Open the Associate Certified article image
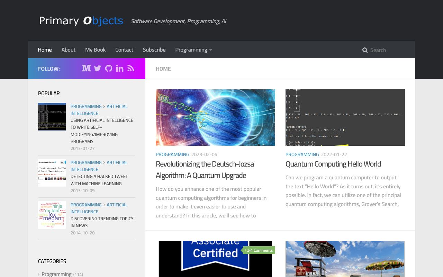The height and width of the screenshot is (277, 443). [x=215, y=259]
